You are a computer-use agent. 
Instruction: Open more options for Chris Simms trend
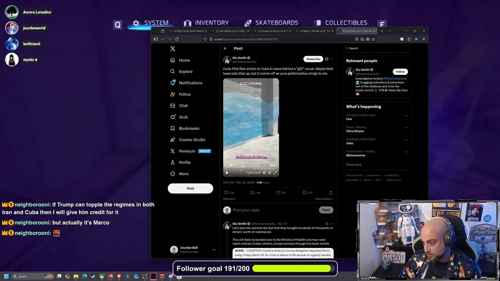[406, 128]
